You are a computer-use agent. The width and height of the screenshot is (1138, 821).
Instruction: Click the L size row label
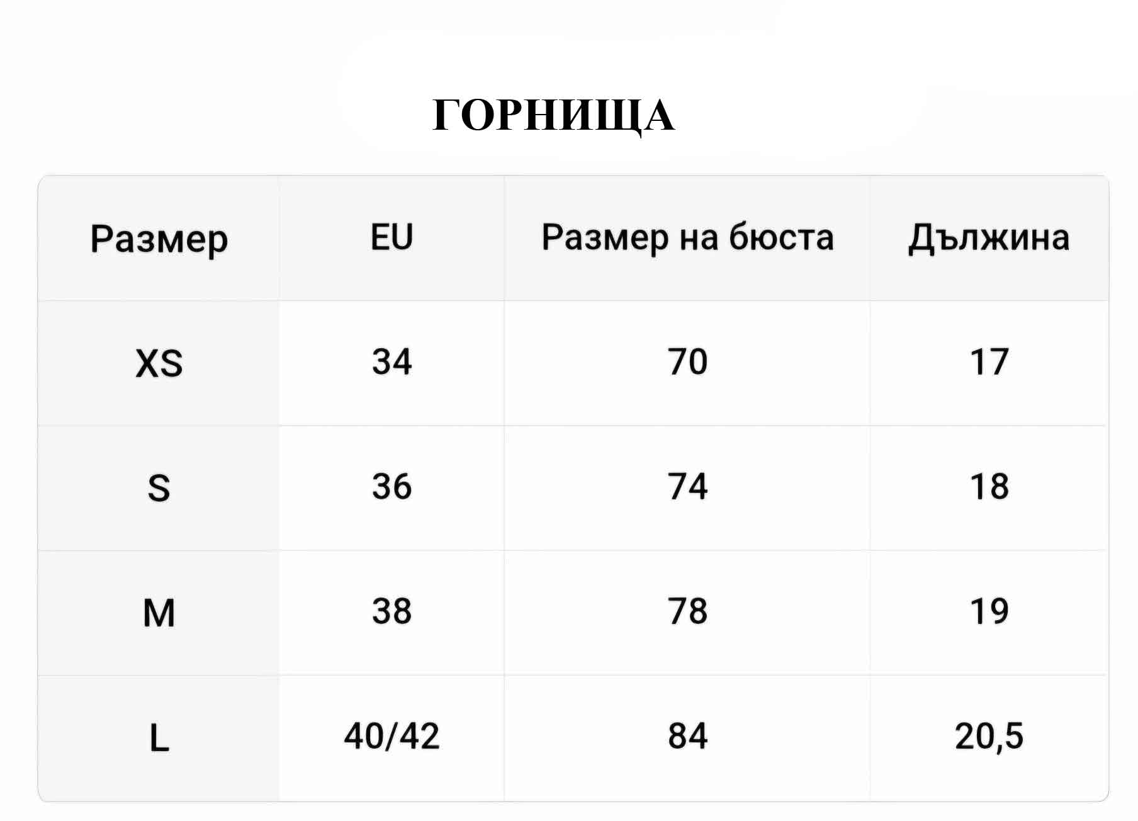(159, 737)
